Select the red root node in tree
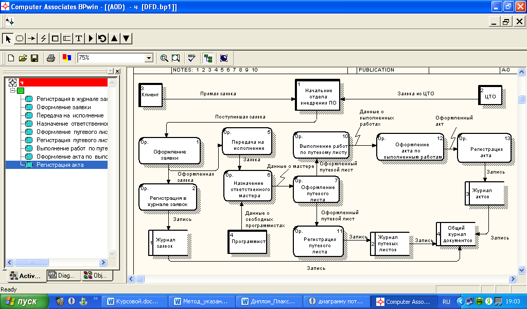The height and width of the screenshot is (309, 527). coord(63,82)
